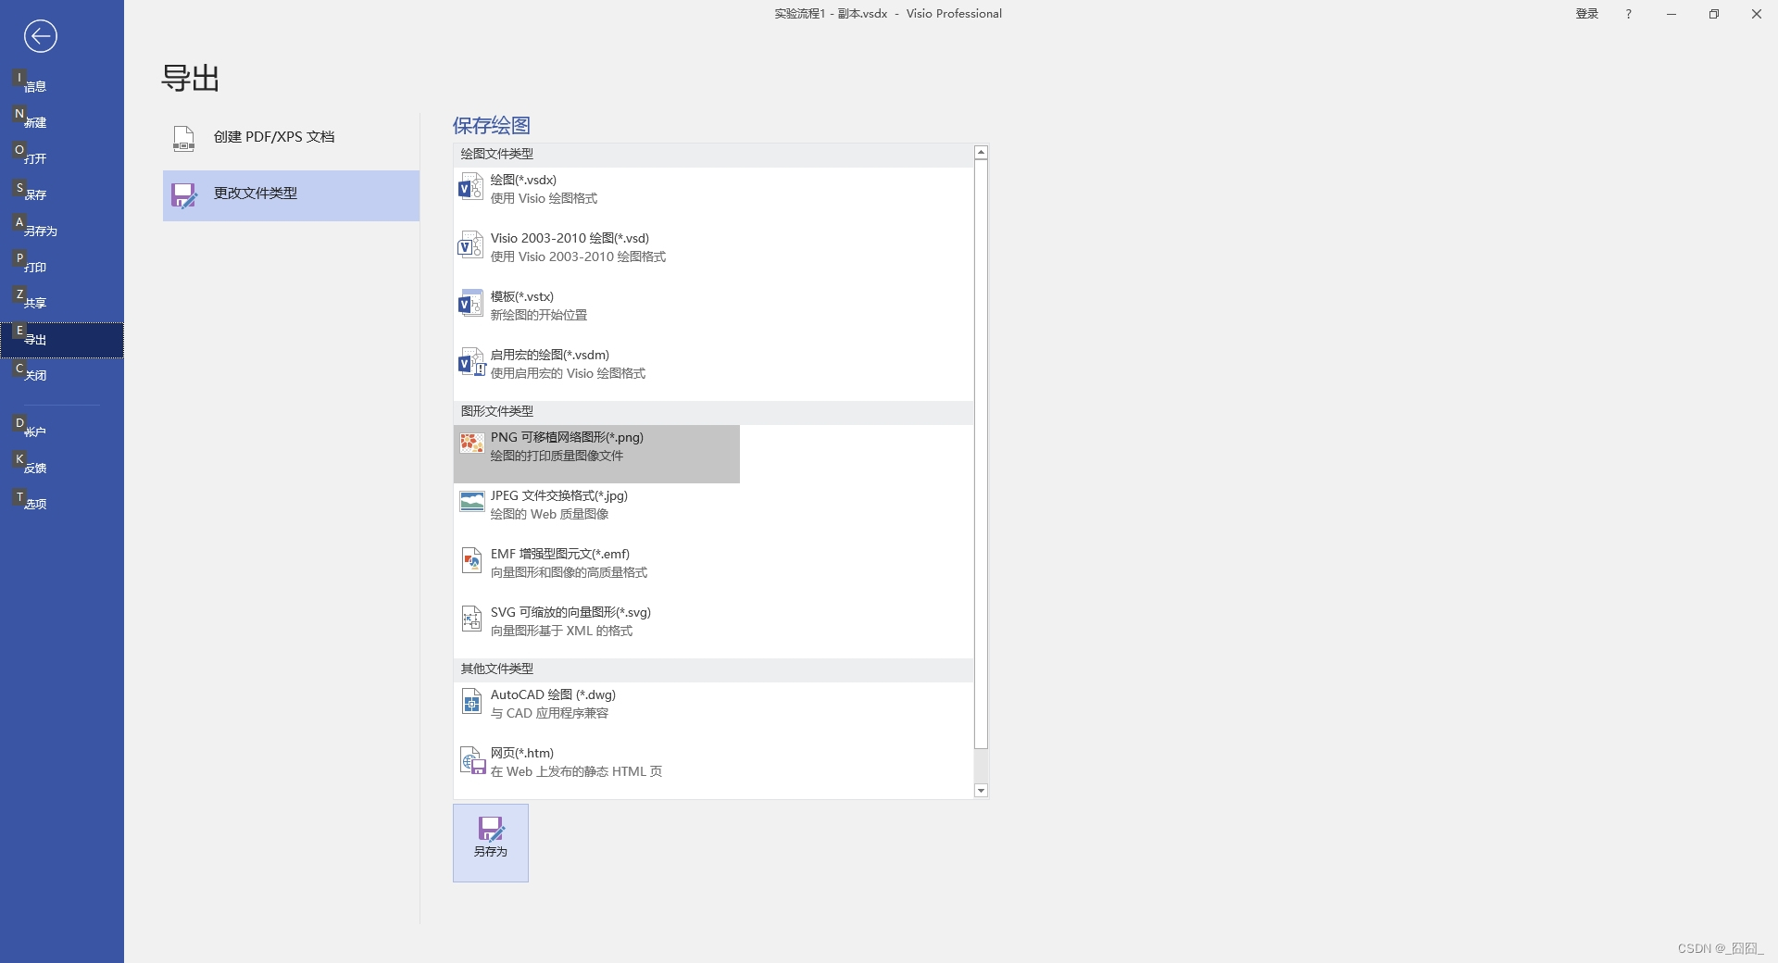Click the EMF metafile format icon
Viewport: 1778px width, 963px height.
point(471,561)
